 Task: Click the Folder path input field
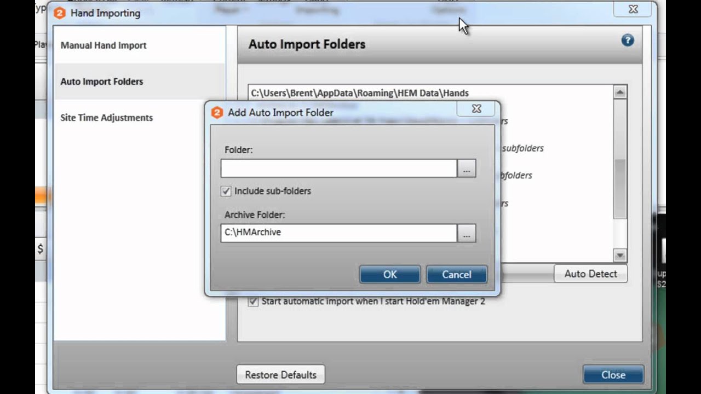(338, 169)
